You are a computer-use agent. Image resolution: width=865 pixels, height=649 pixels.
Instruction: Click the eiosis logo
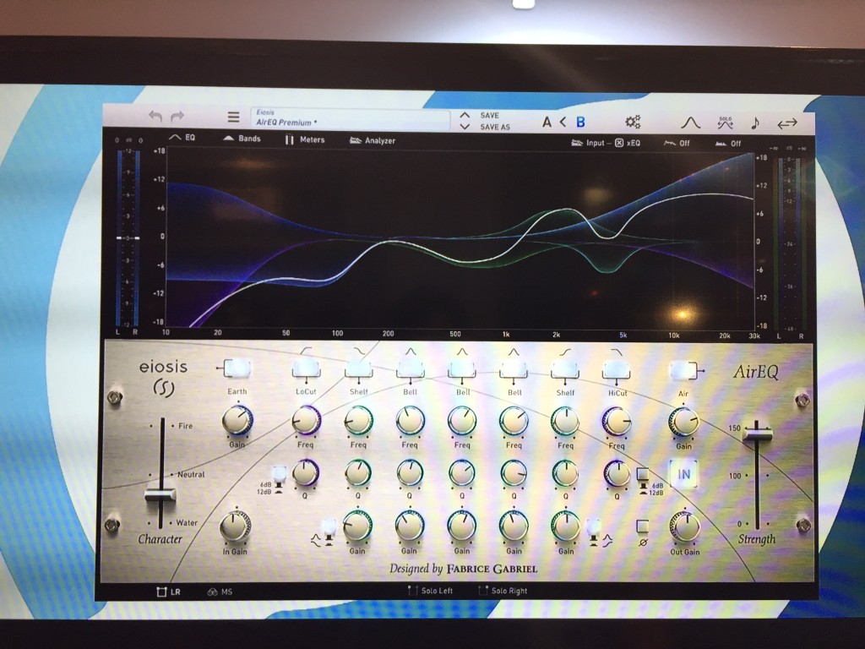point(163,378)
